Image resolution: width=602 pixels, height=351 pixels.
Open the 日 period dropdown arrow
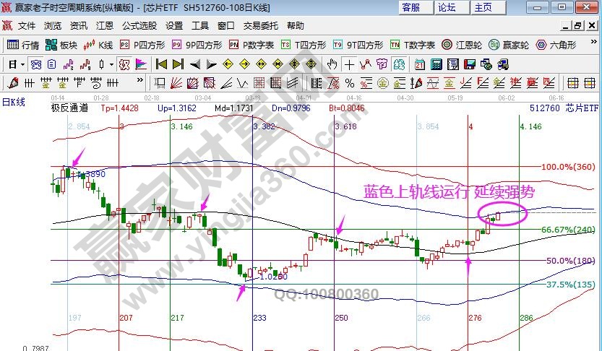[23, 64]
